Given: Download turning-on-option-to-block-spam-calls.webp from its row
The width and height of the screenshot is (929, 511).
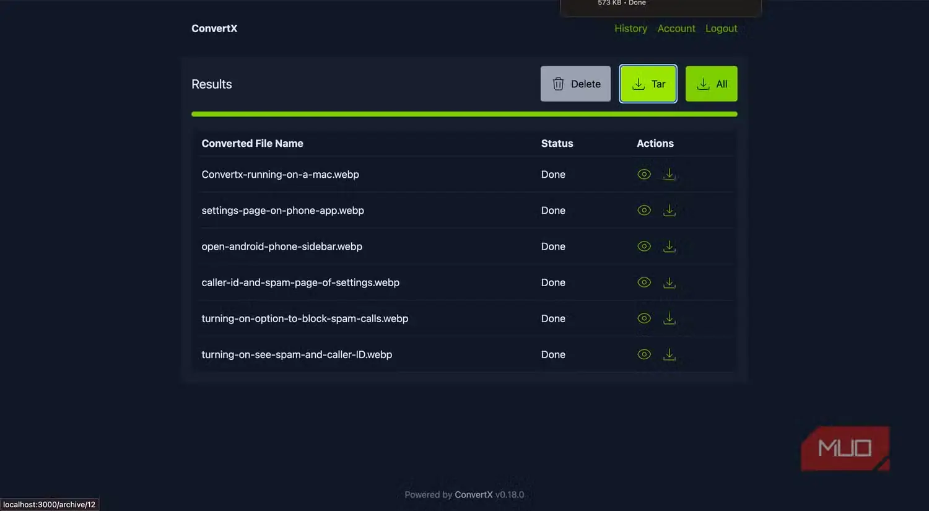Looking at the screenshot, I should pyautogui.click(x=669, y=318).
